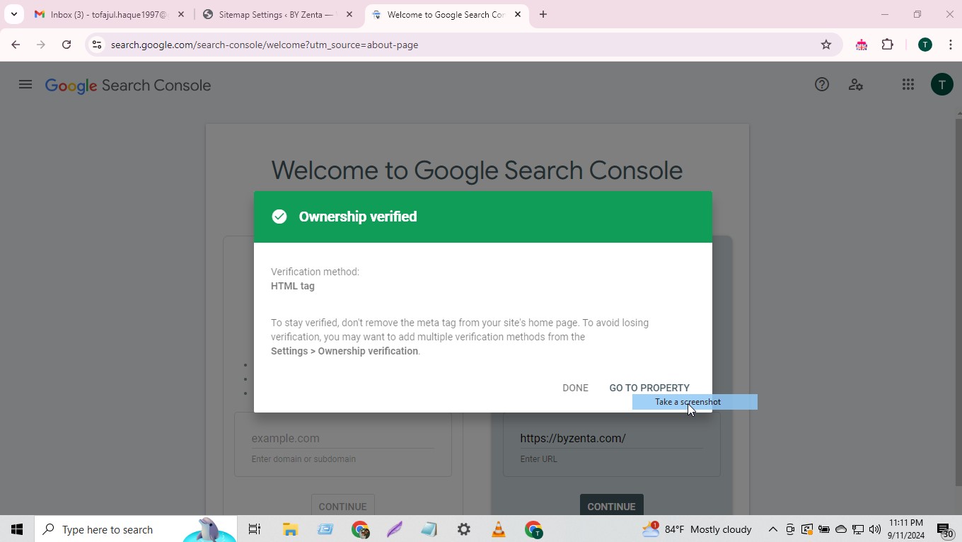962x542 pixels.
Task: Open the Search Console hamburger menu
Action: 25,85
